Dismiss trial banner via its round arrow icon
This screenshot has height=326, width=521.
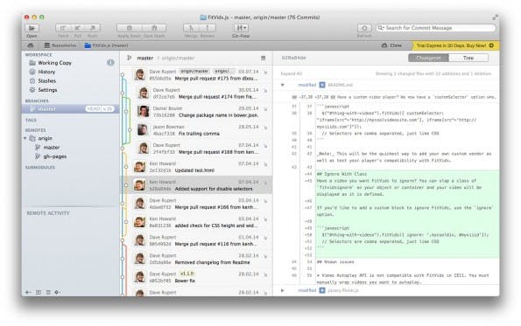[491, 45]
